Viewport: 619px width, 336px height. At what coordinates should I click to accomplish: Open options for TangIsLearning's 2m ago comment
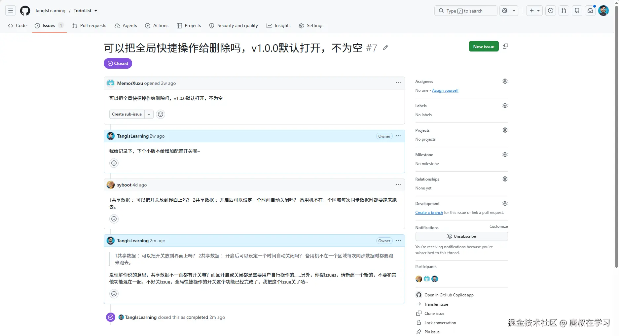click(399, 241)
